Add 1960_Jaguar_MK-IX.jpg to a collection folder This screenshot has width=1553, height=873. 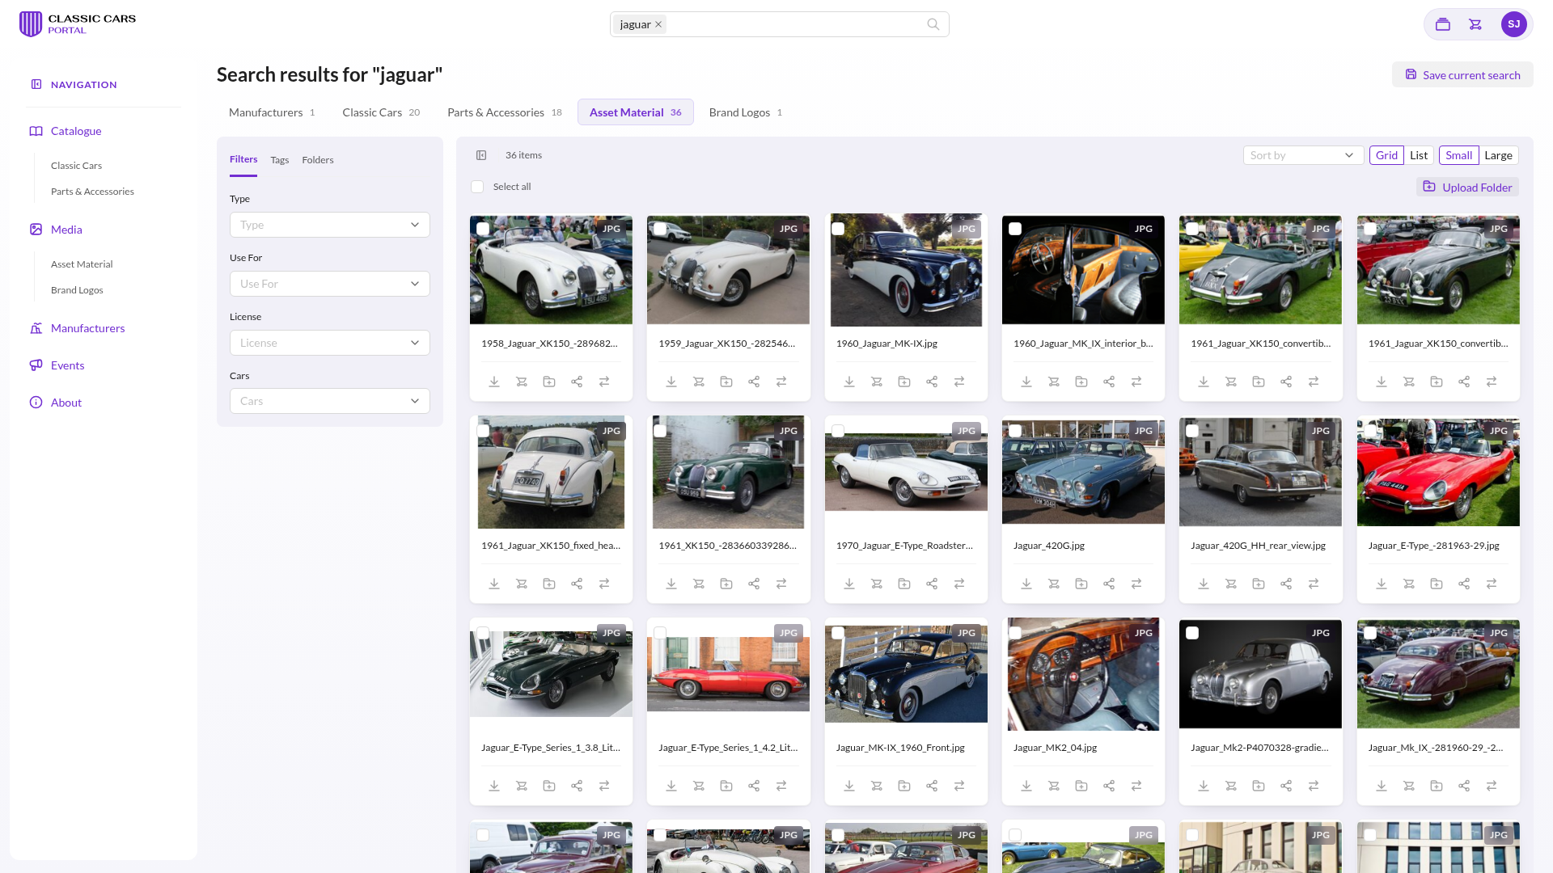[904, 382]
